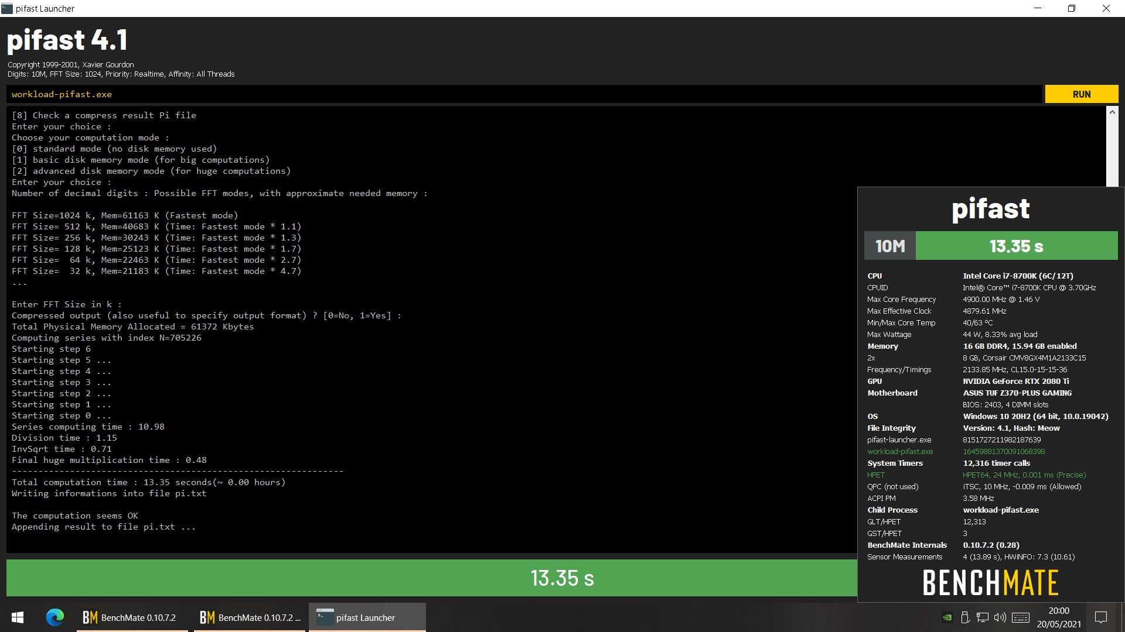Click the Total computation time console line
Screen dimensions: 1125x632
coord(148,482)
